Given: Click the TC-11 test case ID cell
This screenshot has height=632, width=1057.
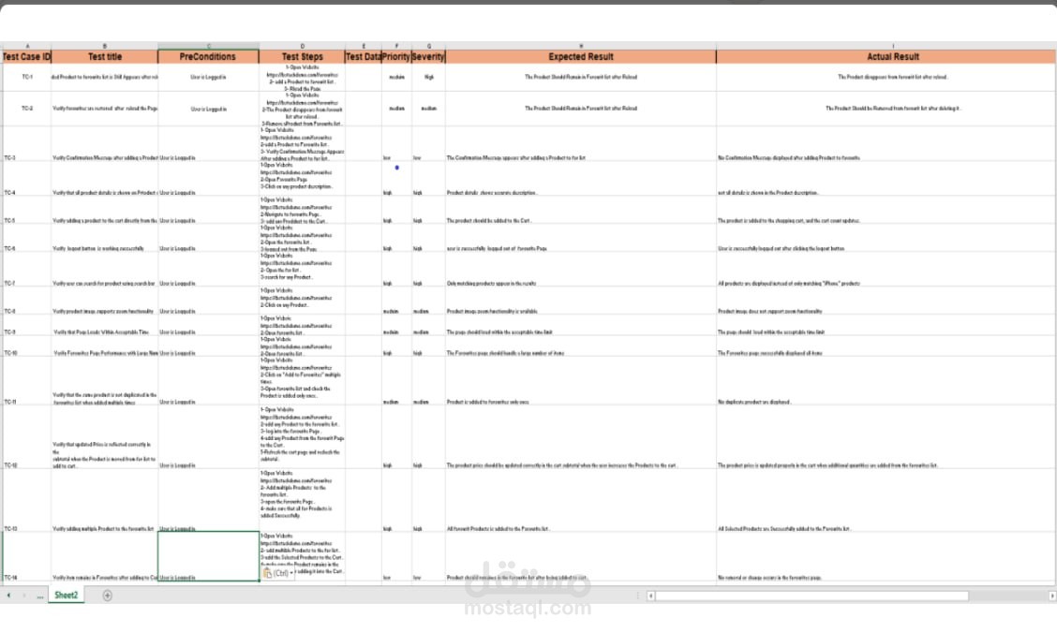Looking at the screenshot, I should [x=27, y=381].
